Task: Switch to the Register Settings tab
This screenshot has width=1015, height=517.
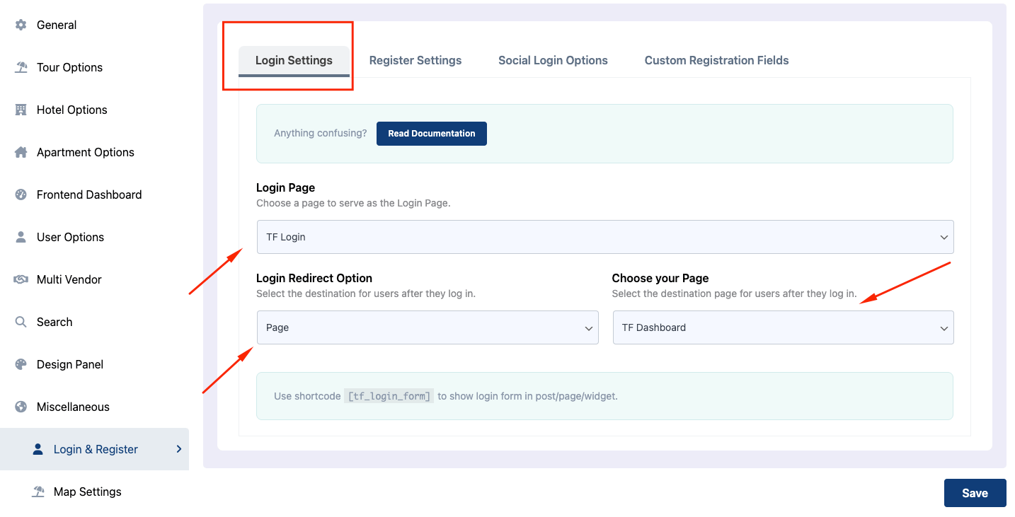Action: click(415, 60)
